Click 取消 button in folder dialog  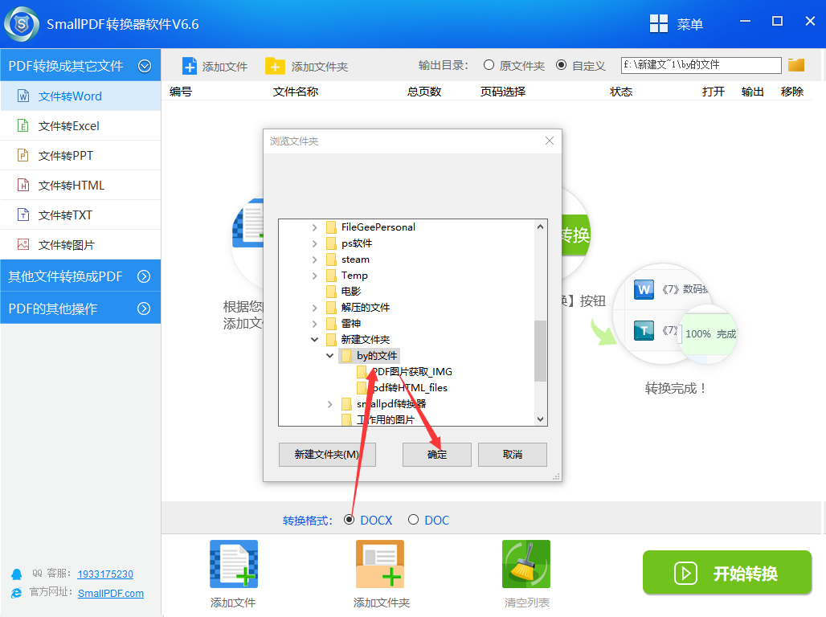[x=512, y=454]
